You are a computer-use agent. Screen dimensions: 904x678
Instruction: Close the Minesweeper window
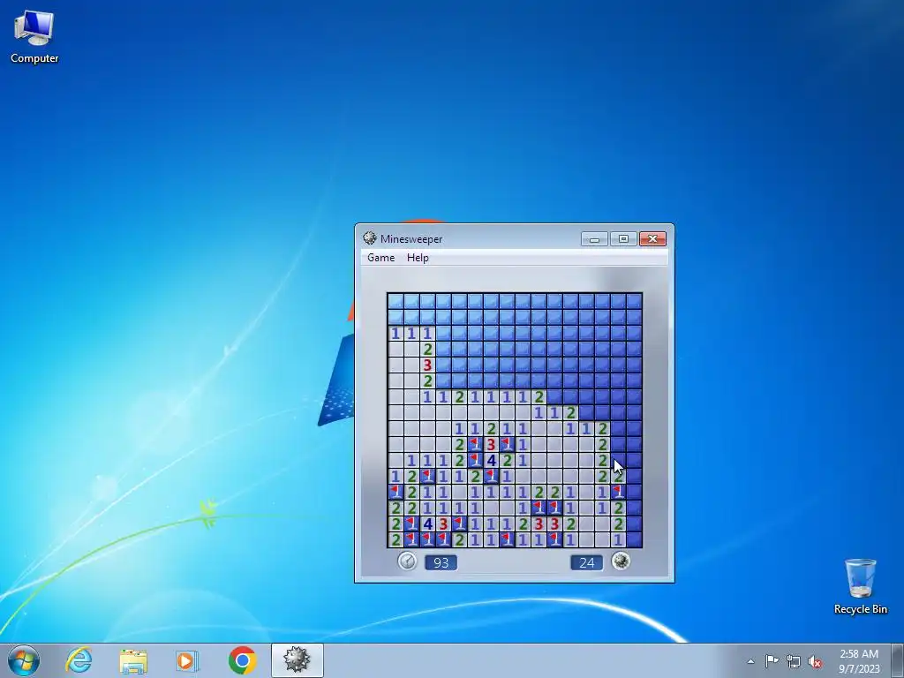(652, 238)
